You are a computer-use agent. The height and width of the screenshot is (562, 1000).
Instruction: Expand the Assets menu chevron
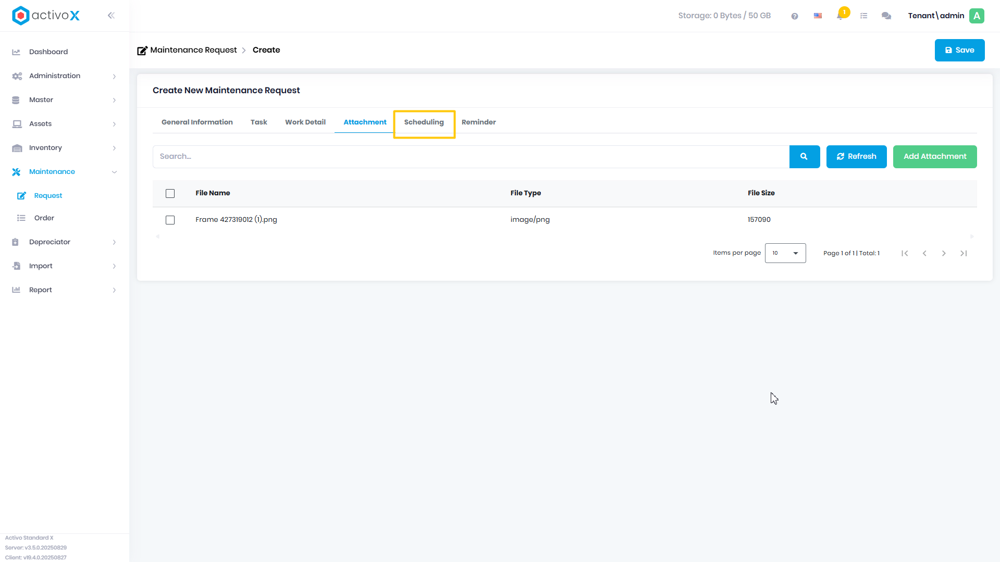(114, 124)
